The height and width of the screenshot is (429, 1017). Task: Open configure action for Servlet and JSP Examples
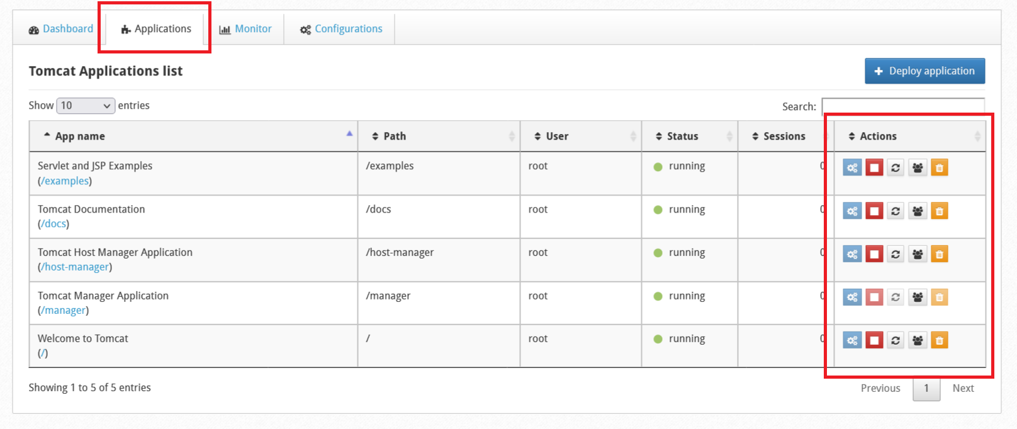pyautogui.click(x=852, y=168)
